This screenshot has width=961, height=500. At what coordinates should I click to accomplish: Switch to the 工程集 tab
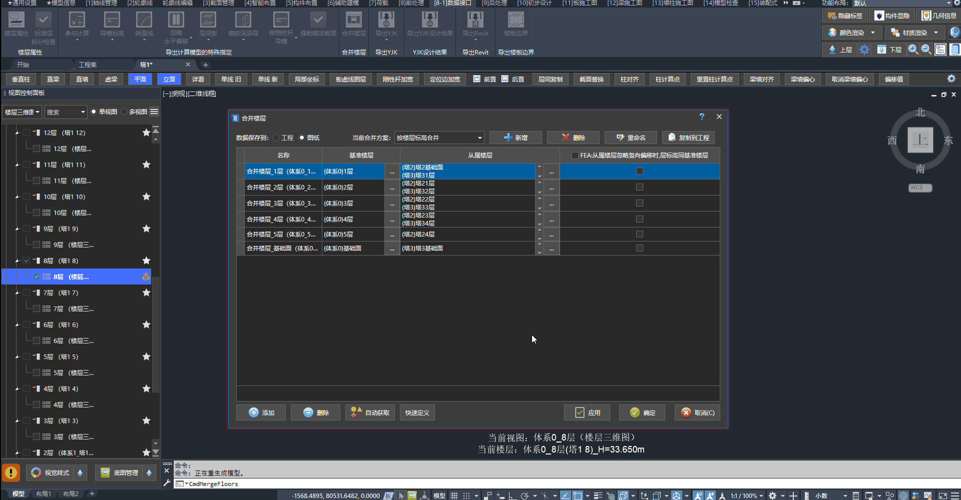click(x=88, y=64)
